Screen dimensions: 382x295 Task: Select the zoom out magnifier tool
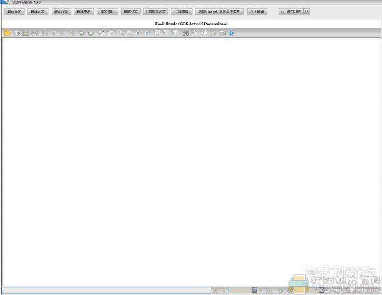click(129, 33)
